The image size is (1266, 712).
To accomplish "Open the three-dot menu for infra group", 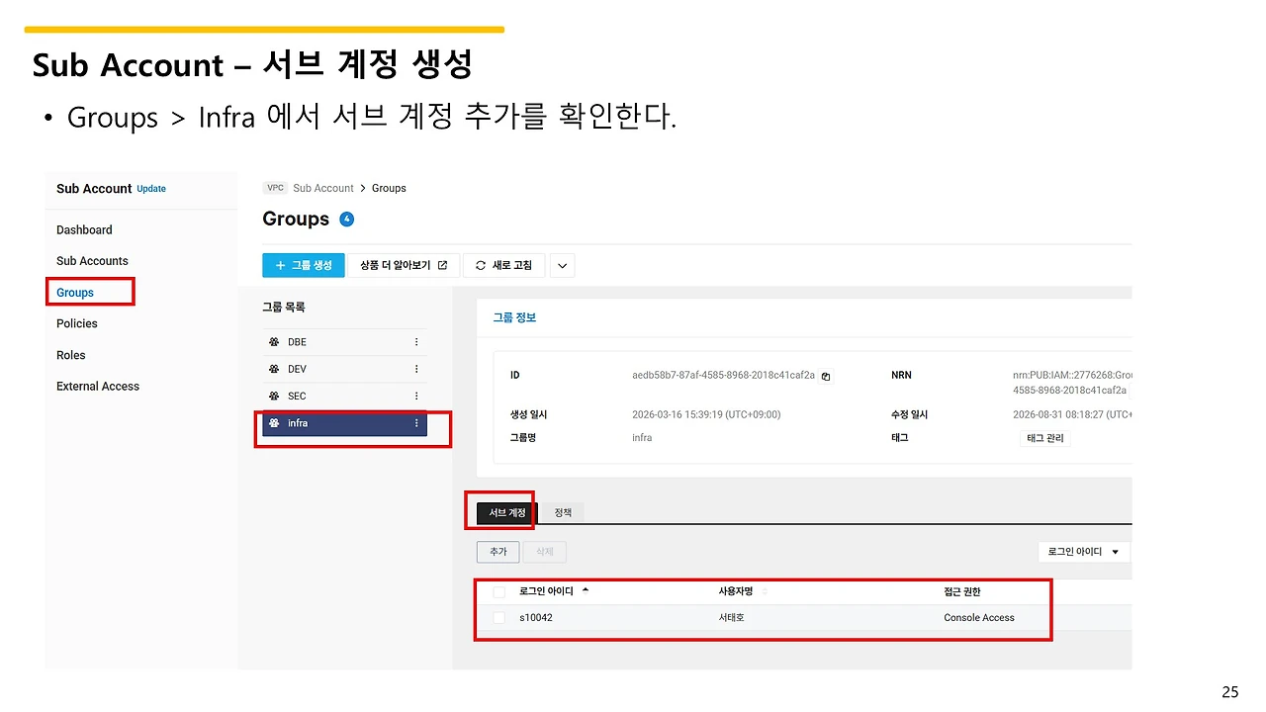I will (416, 423).
